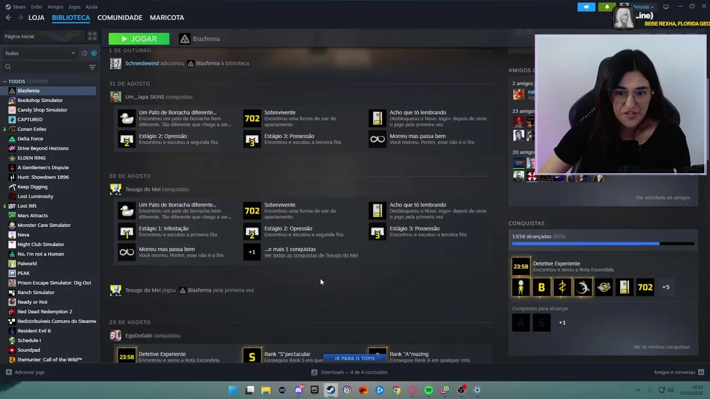Open the Amigos menu

55,7
